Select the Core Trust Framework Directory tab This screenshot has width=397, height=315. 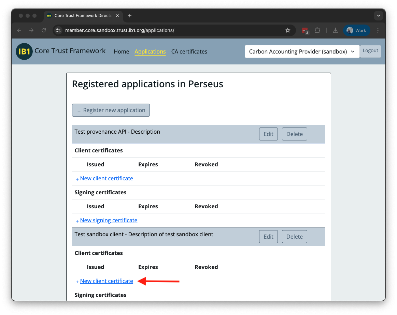[x=83, y=16]
